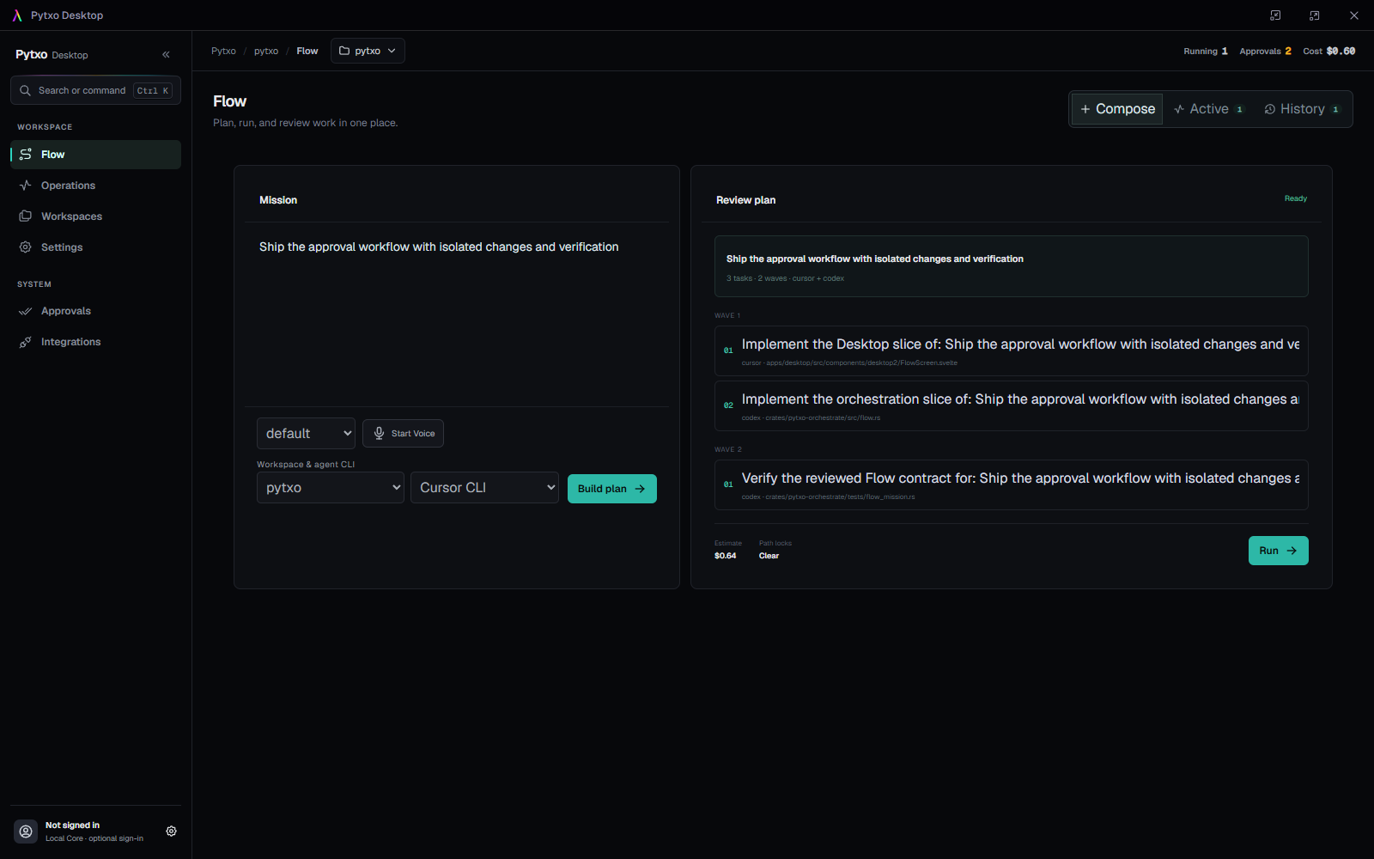Click the WAVE 2 heading
This screenshot has height=859, width=1374.
coord(728,449)
